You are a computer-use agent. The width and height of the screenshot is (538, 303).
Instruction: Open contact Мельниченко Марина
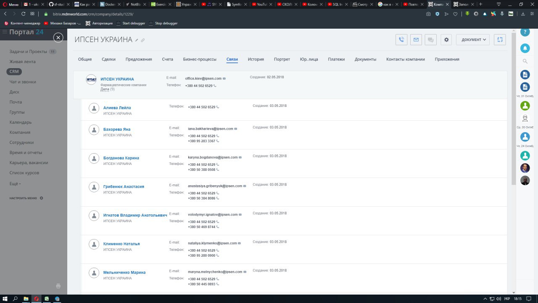(x=124, y=272)
